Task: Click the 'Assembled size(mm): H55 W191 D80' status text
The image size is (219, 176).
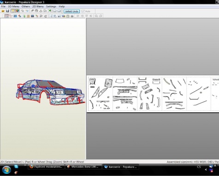Action: click(189, 162)
